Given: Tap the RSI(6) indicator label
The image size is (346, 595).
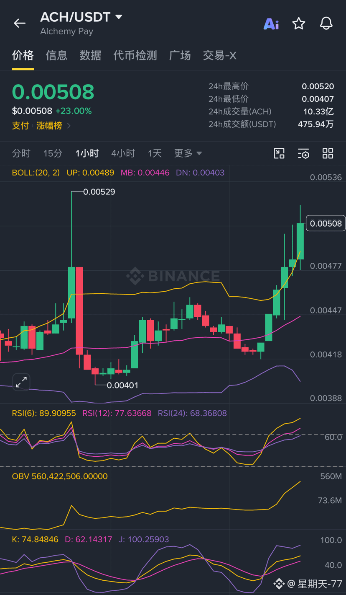Looking at the screenshot, I should [x=44, y=413].
